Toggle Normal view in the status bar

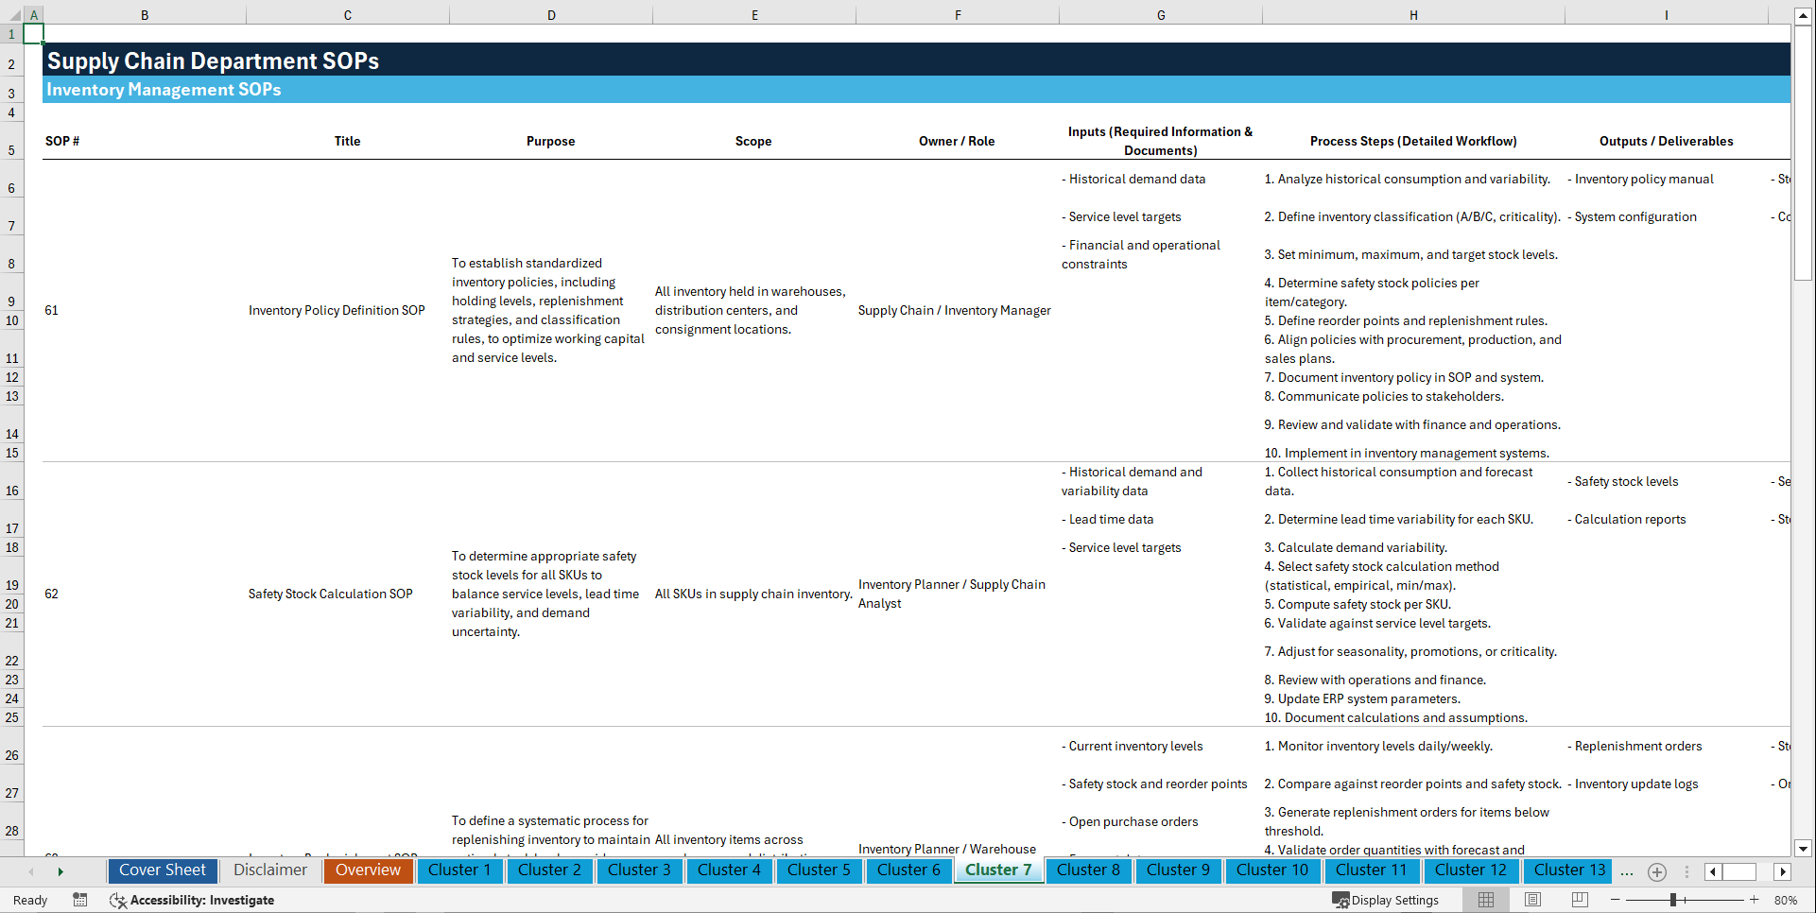[1484, 900]
